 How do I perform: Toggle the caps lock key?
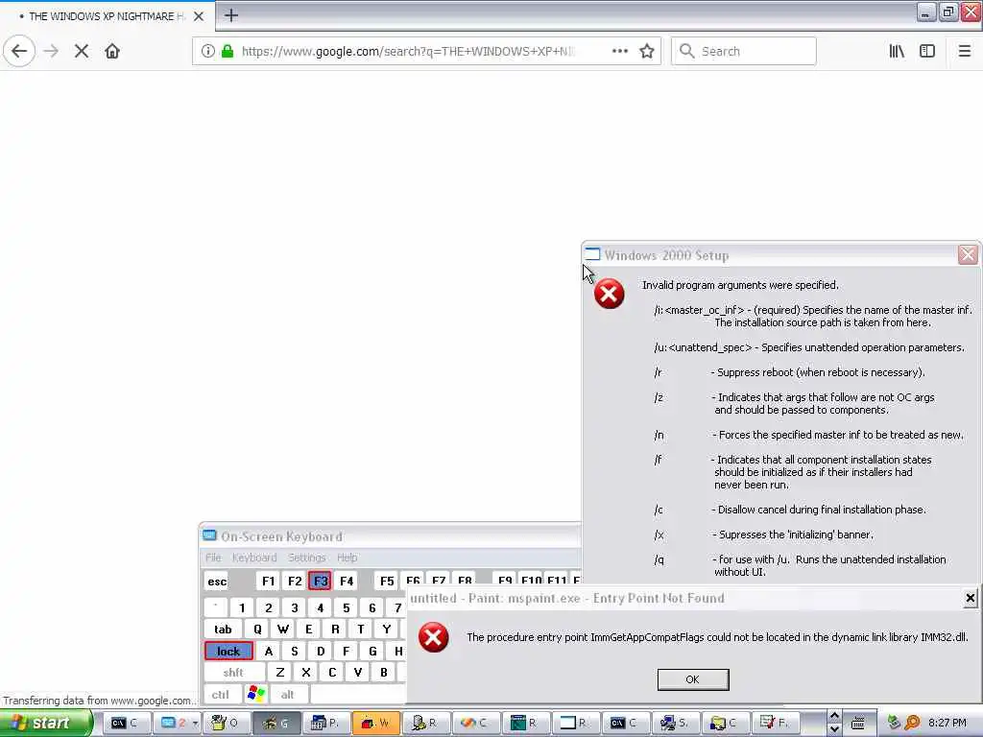228,652
